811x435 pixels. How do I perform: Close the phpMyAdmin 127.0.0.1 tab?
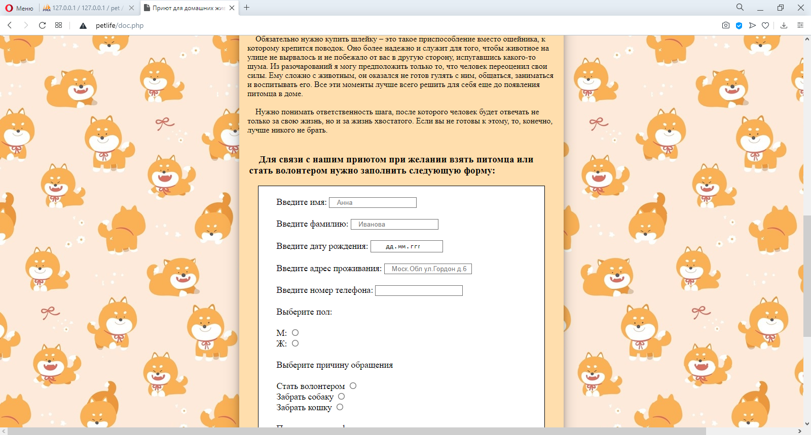(131, 8)
